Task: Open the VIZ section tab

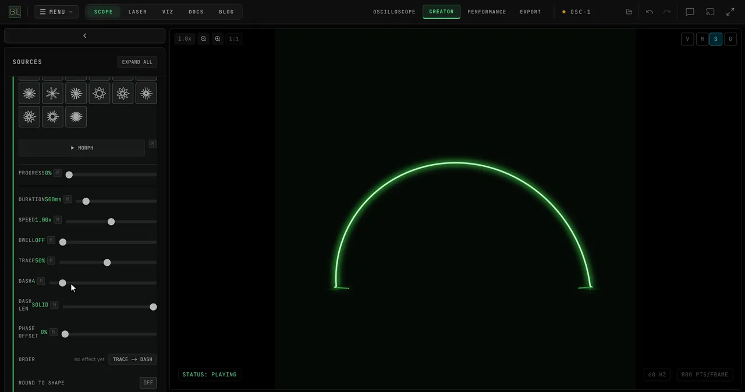Action: [168, 12]
